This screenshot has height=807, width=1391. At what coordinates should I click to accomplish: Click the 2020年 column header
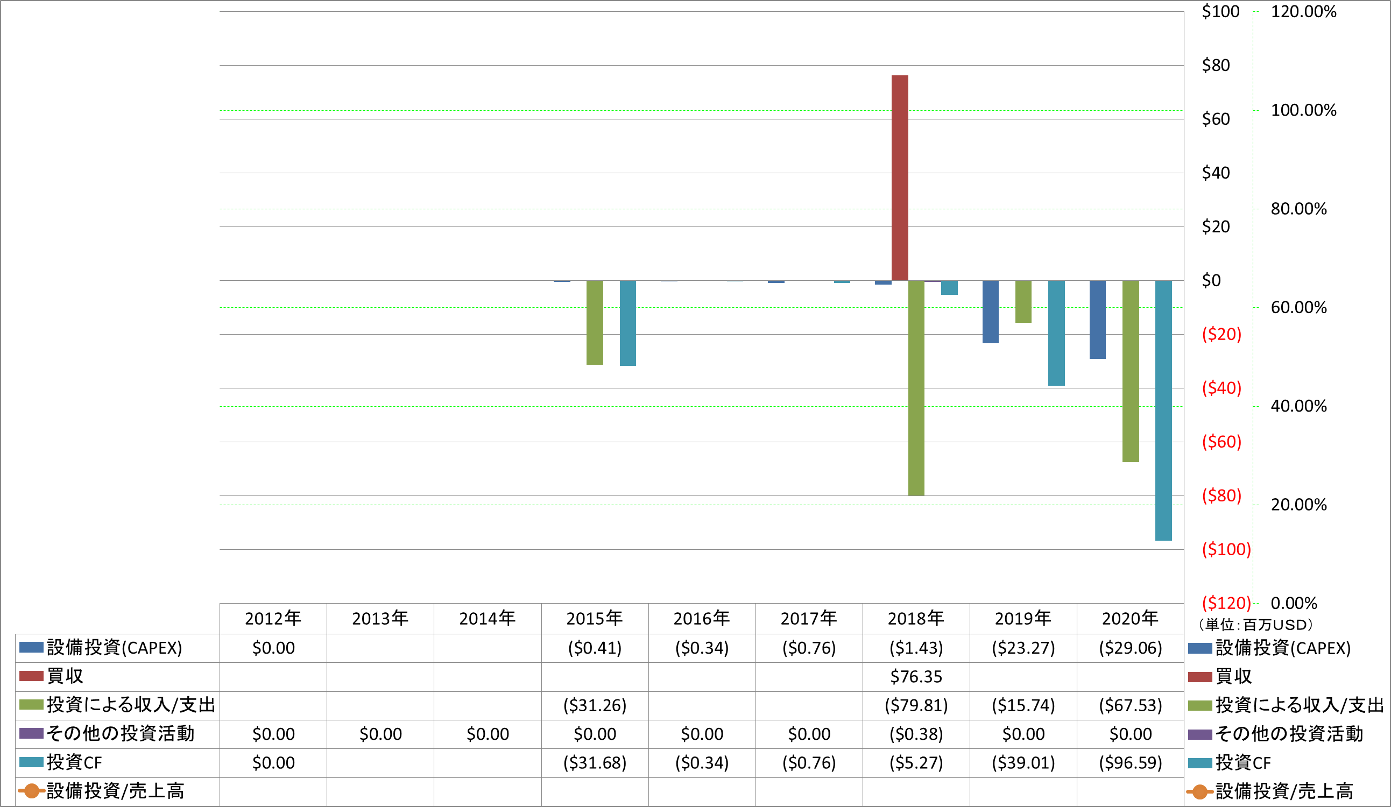click(x=1130, y=619)
